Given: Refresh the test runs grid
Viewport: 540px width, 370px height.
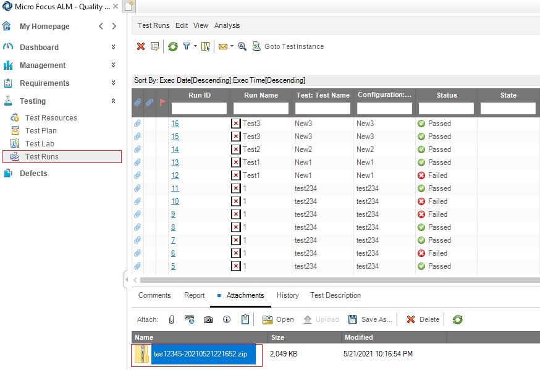Looking at the screenshot, I should click(x=173, y=46).
